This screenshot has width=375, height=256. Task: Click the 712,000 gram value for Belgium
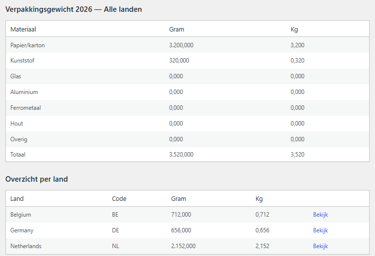pyautogui.click(x=181, y=215)
